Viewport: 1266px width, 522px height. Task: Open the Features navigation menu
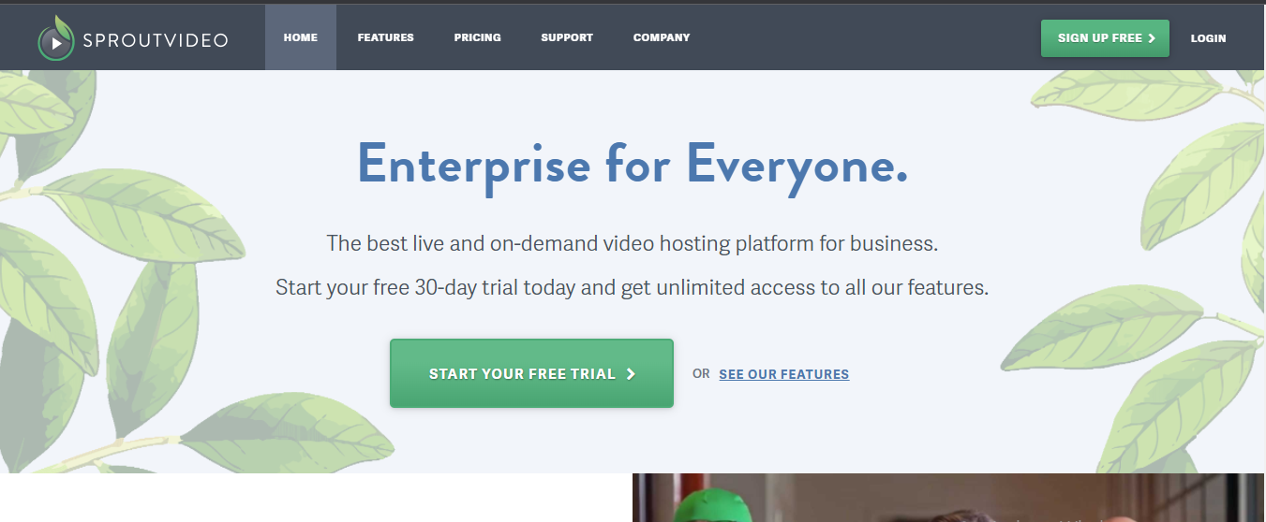[385, 37]
